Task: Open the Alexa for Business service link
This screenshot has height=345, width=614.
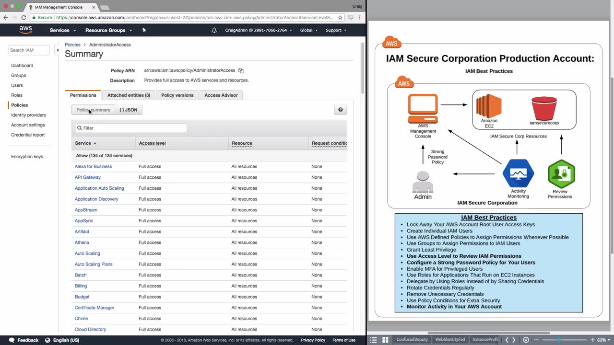Action: [93, 167]
